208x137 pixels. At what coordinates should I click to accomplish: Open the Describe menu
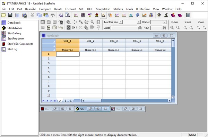31,9
